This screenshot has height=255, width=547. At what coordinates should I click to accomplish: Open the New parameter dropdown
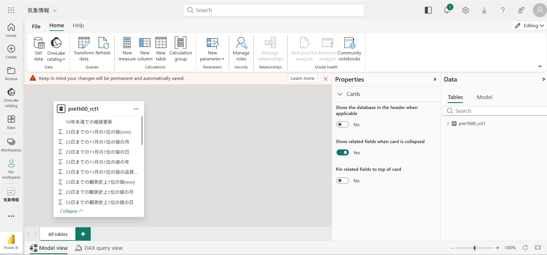pos(212,49)
